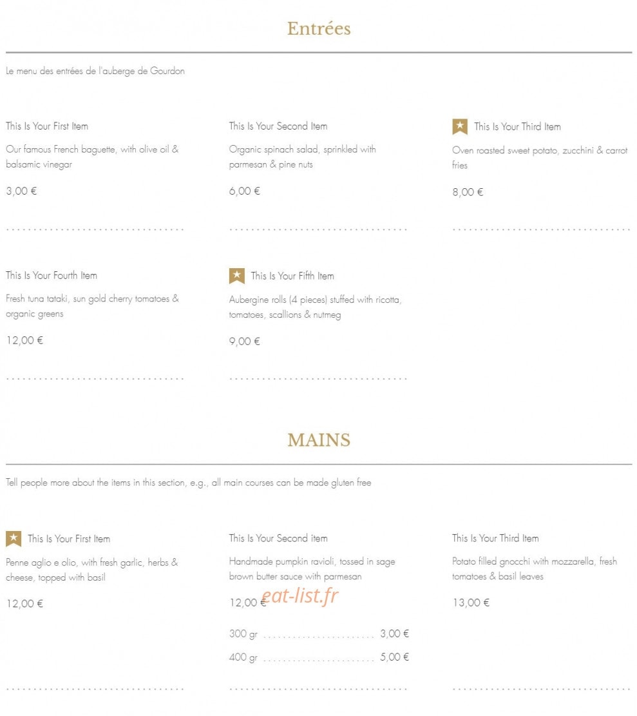The height and width of the screenshot is (716, 637).
Task: Click the 13,00 € gnocchi price
Action: pyautogui.click(x=471, y=603)
